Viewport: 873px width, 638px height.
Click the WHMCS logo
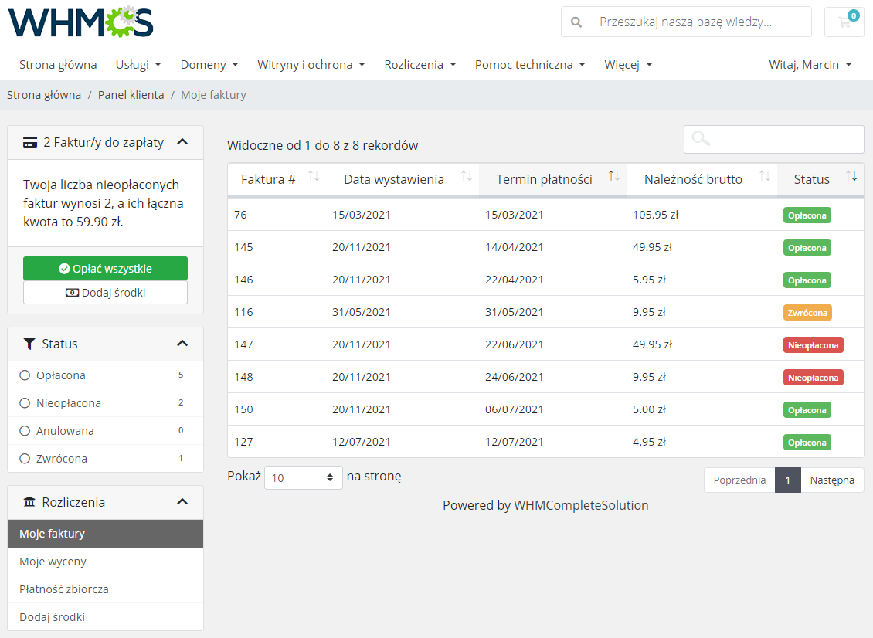pos(80,23)
